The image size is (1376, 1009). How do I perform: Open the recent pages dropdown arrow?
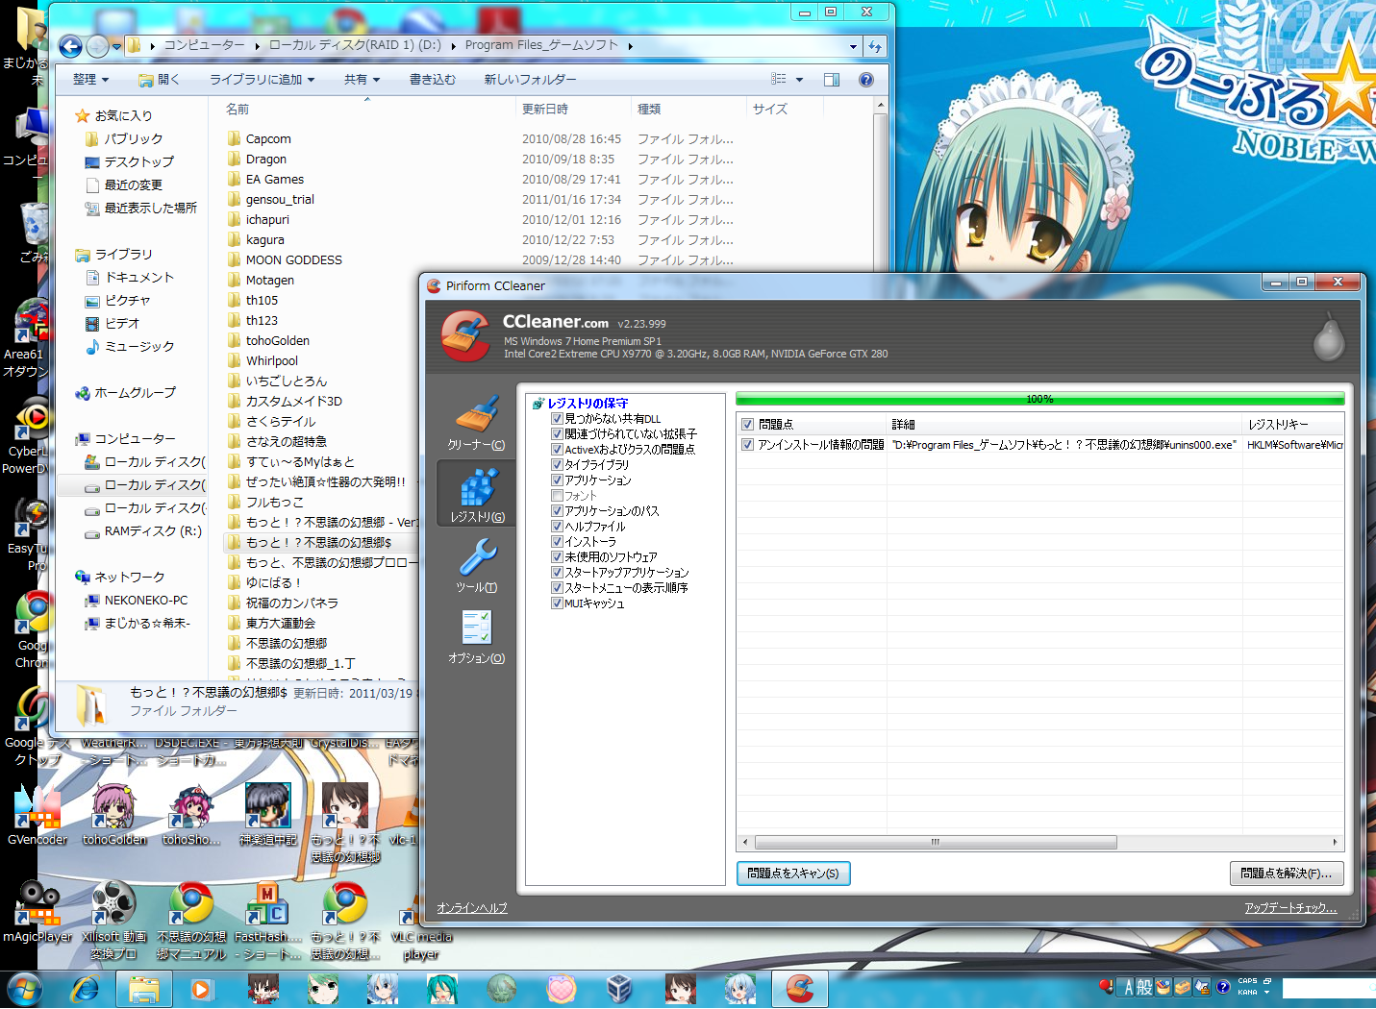(x=116, y=46)
